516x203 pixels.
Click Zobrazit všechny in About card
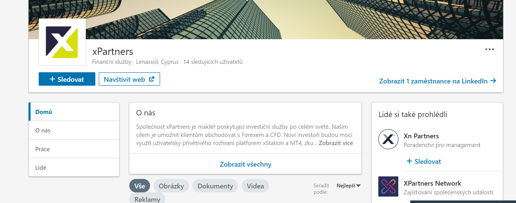(x=245, y=164)
